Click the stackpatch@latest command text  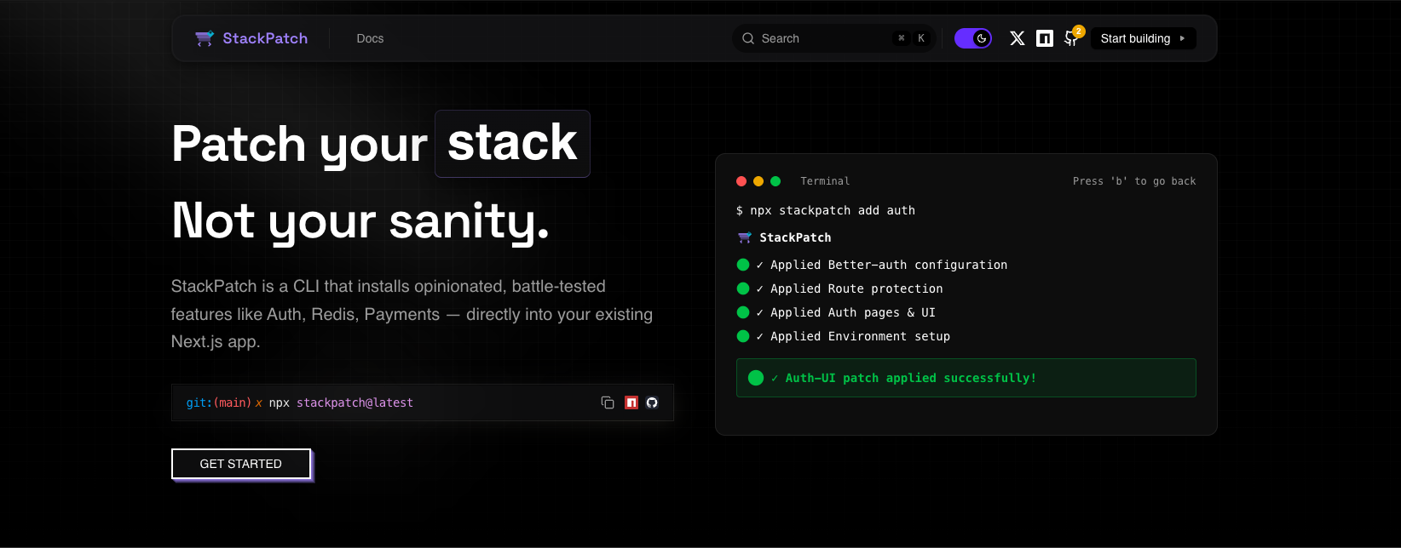click(x=355, y=402)
